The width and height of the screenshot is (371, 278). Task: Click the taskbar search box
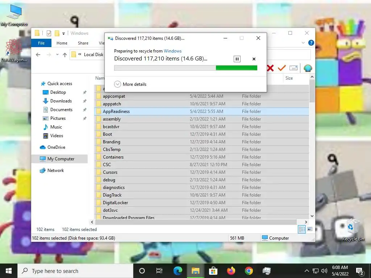[75, 271]
